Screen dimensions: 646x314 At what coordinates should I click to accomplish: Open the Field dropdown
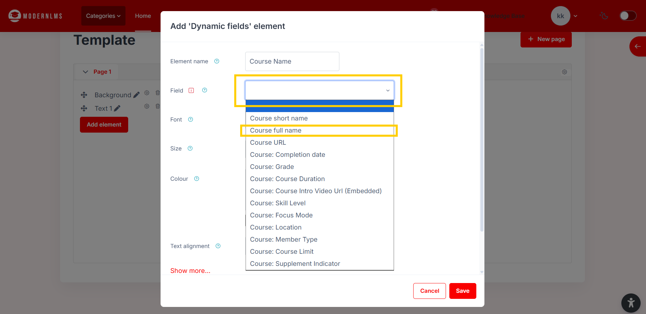coord(320,90)
